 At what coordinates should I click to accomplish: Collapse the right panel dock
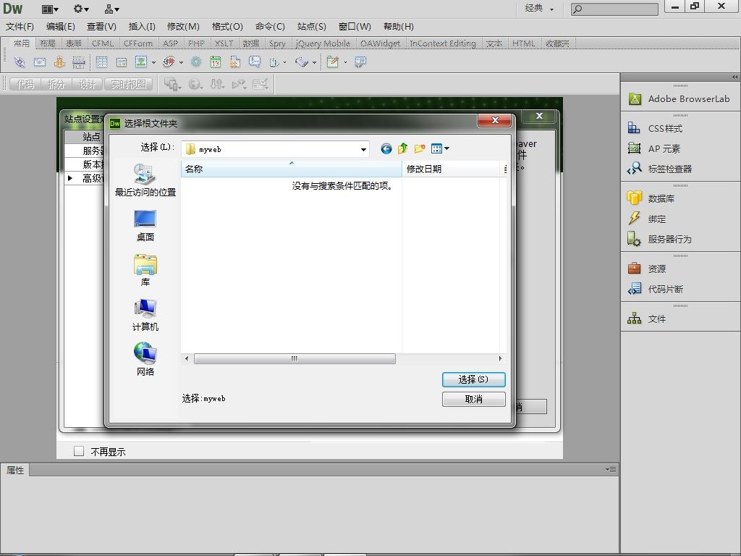(x=734, y=77)
